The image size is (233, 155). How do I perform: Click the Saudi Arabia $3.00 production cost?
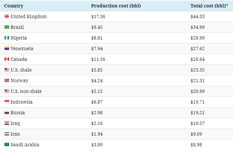point(97,145)
